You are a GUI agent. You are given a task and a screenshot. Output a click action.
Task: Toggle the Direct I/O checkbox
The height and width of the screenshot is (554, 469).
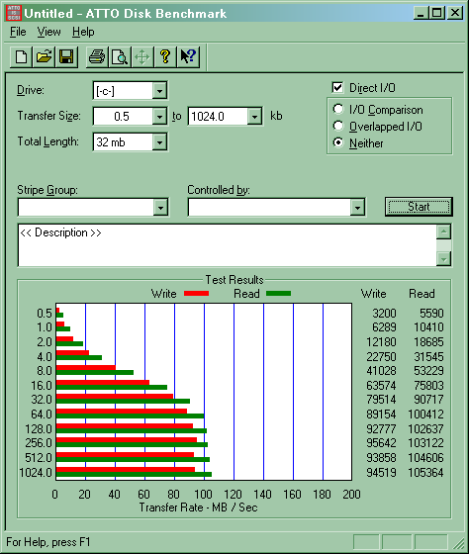pyautogui.click(x=337, y=87)
